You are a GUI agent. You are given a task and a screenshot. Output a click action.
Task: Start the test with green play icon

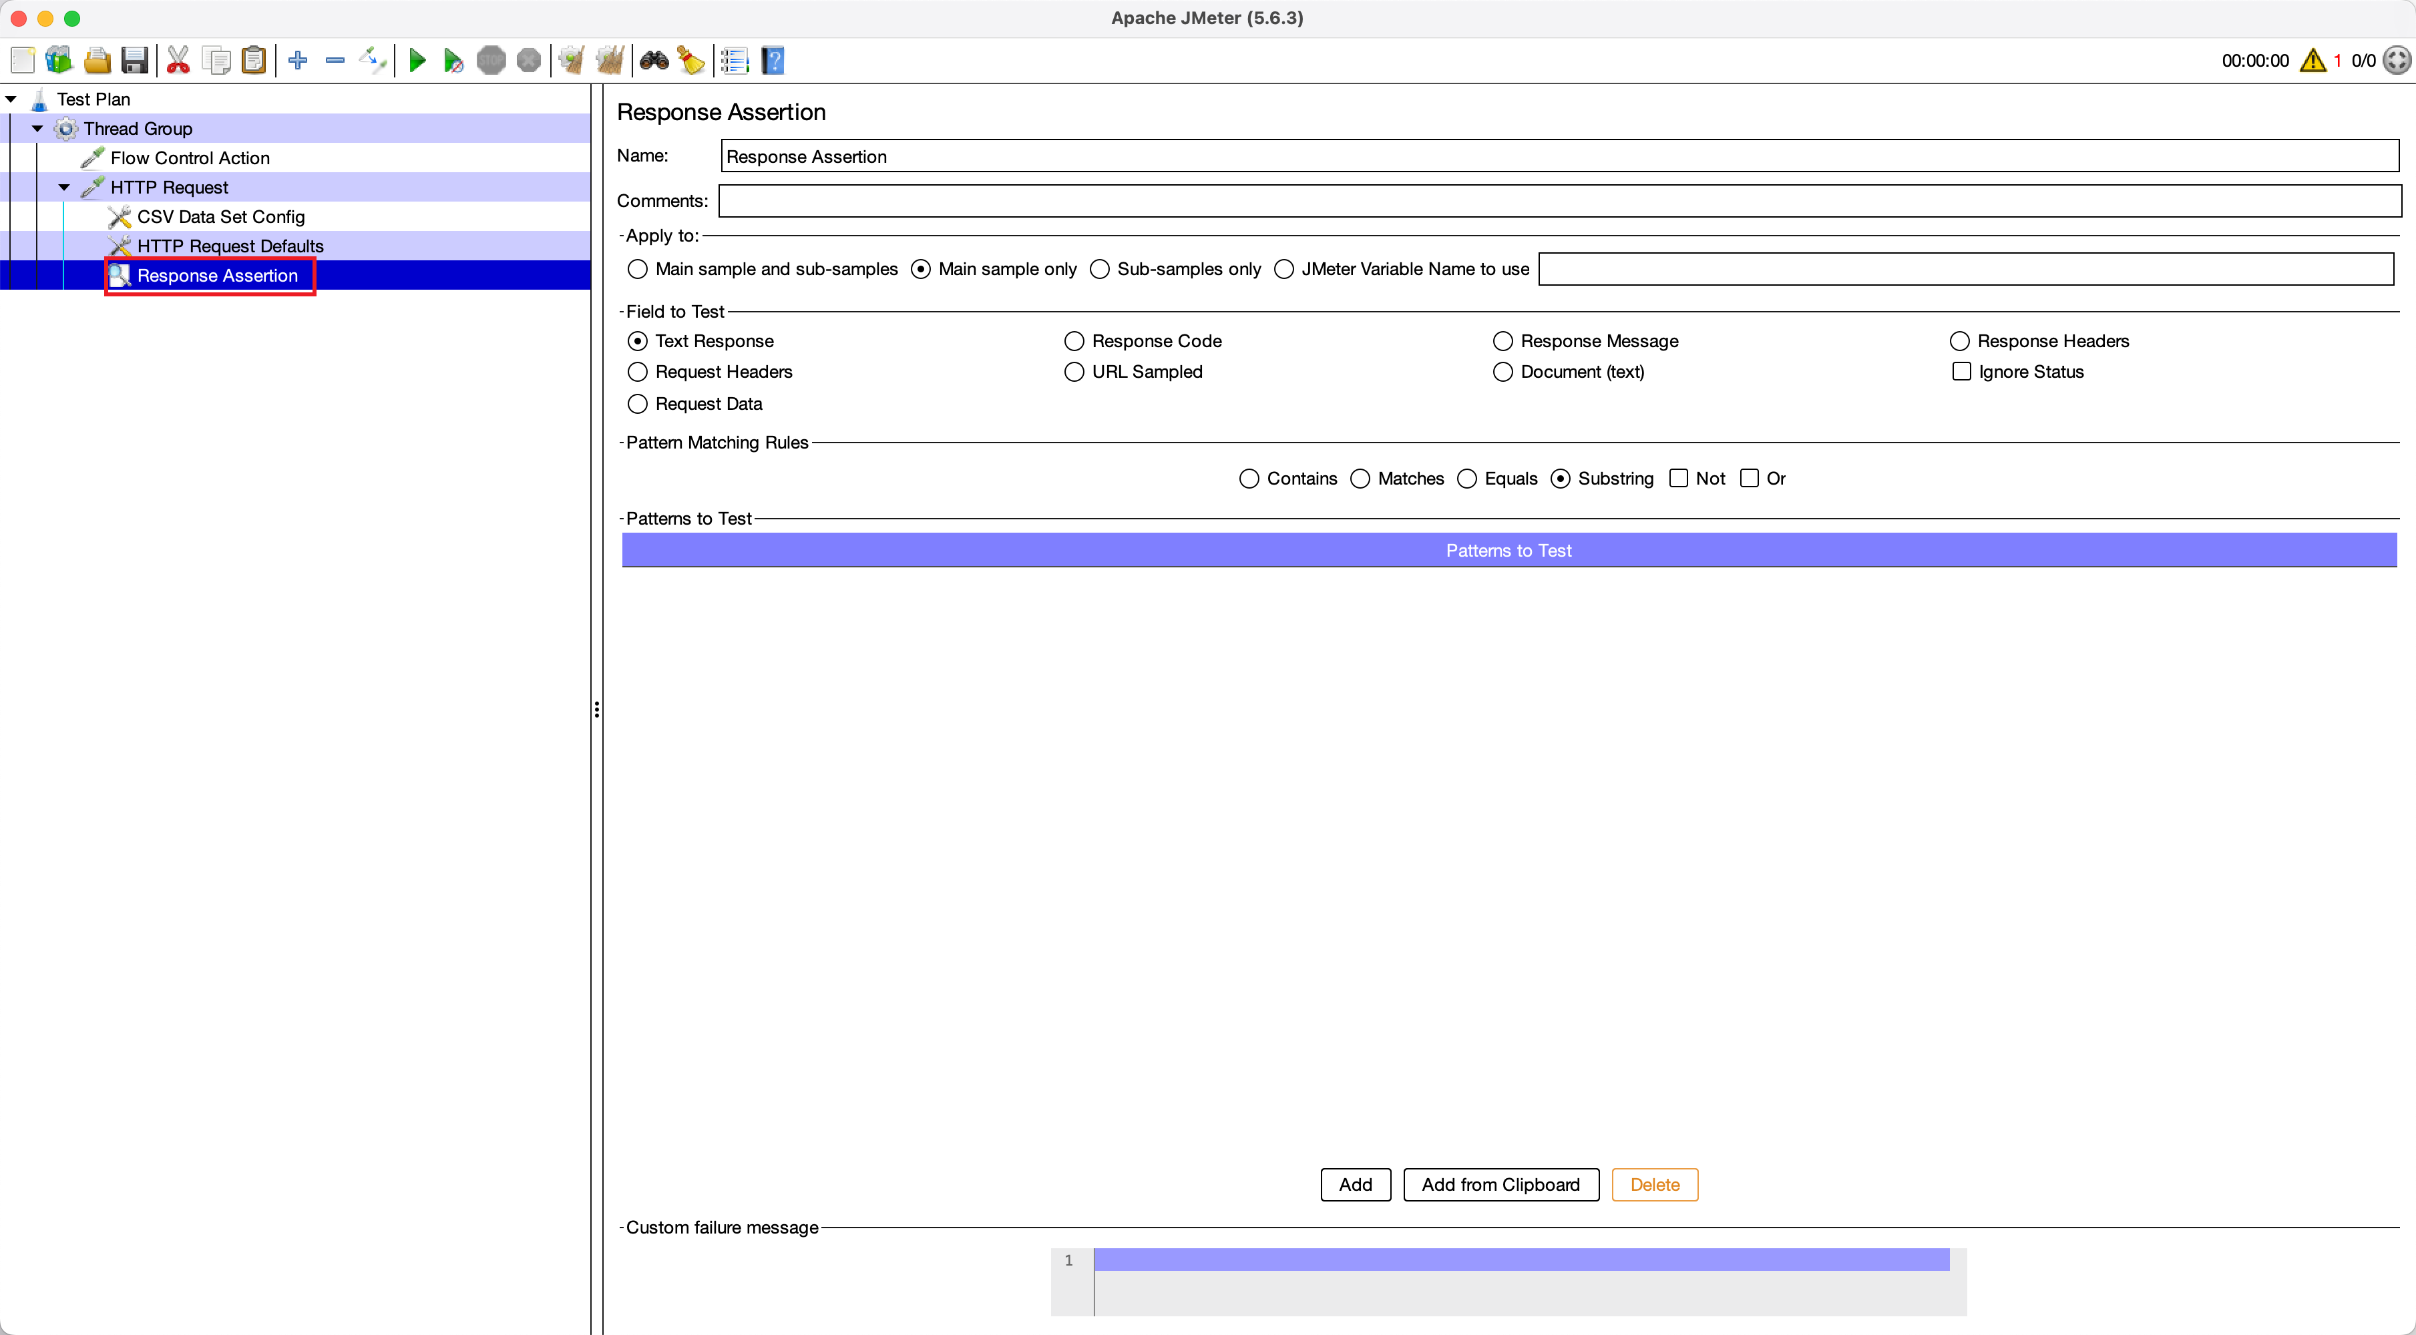coord(417,61)
